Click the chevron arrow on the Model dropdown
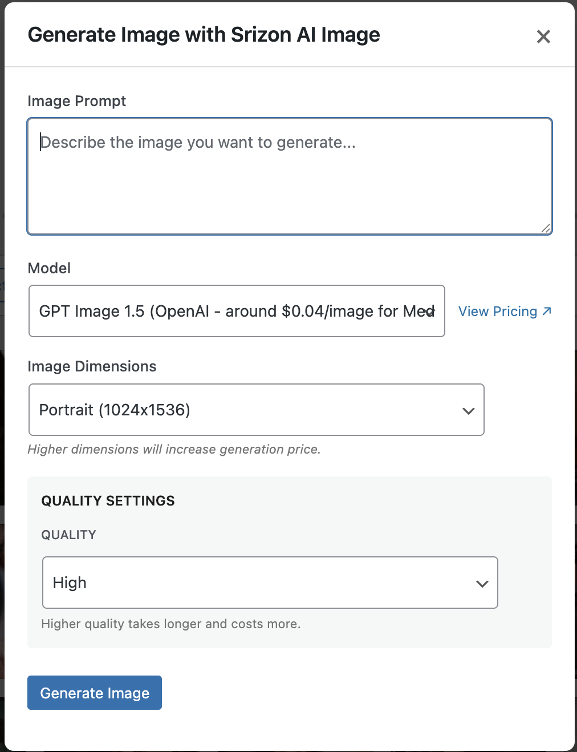577x752 pixels. coord(430,312)
